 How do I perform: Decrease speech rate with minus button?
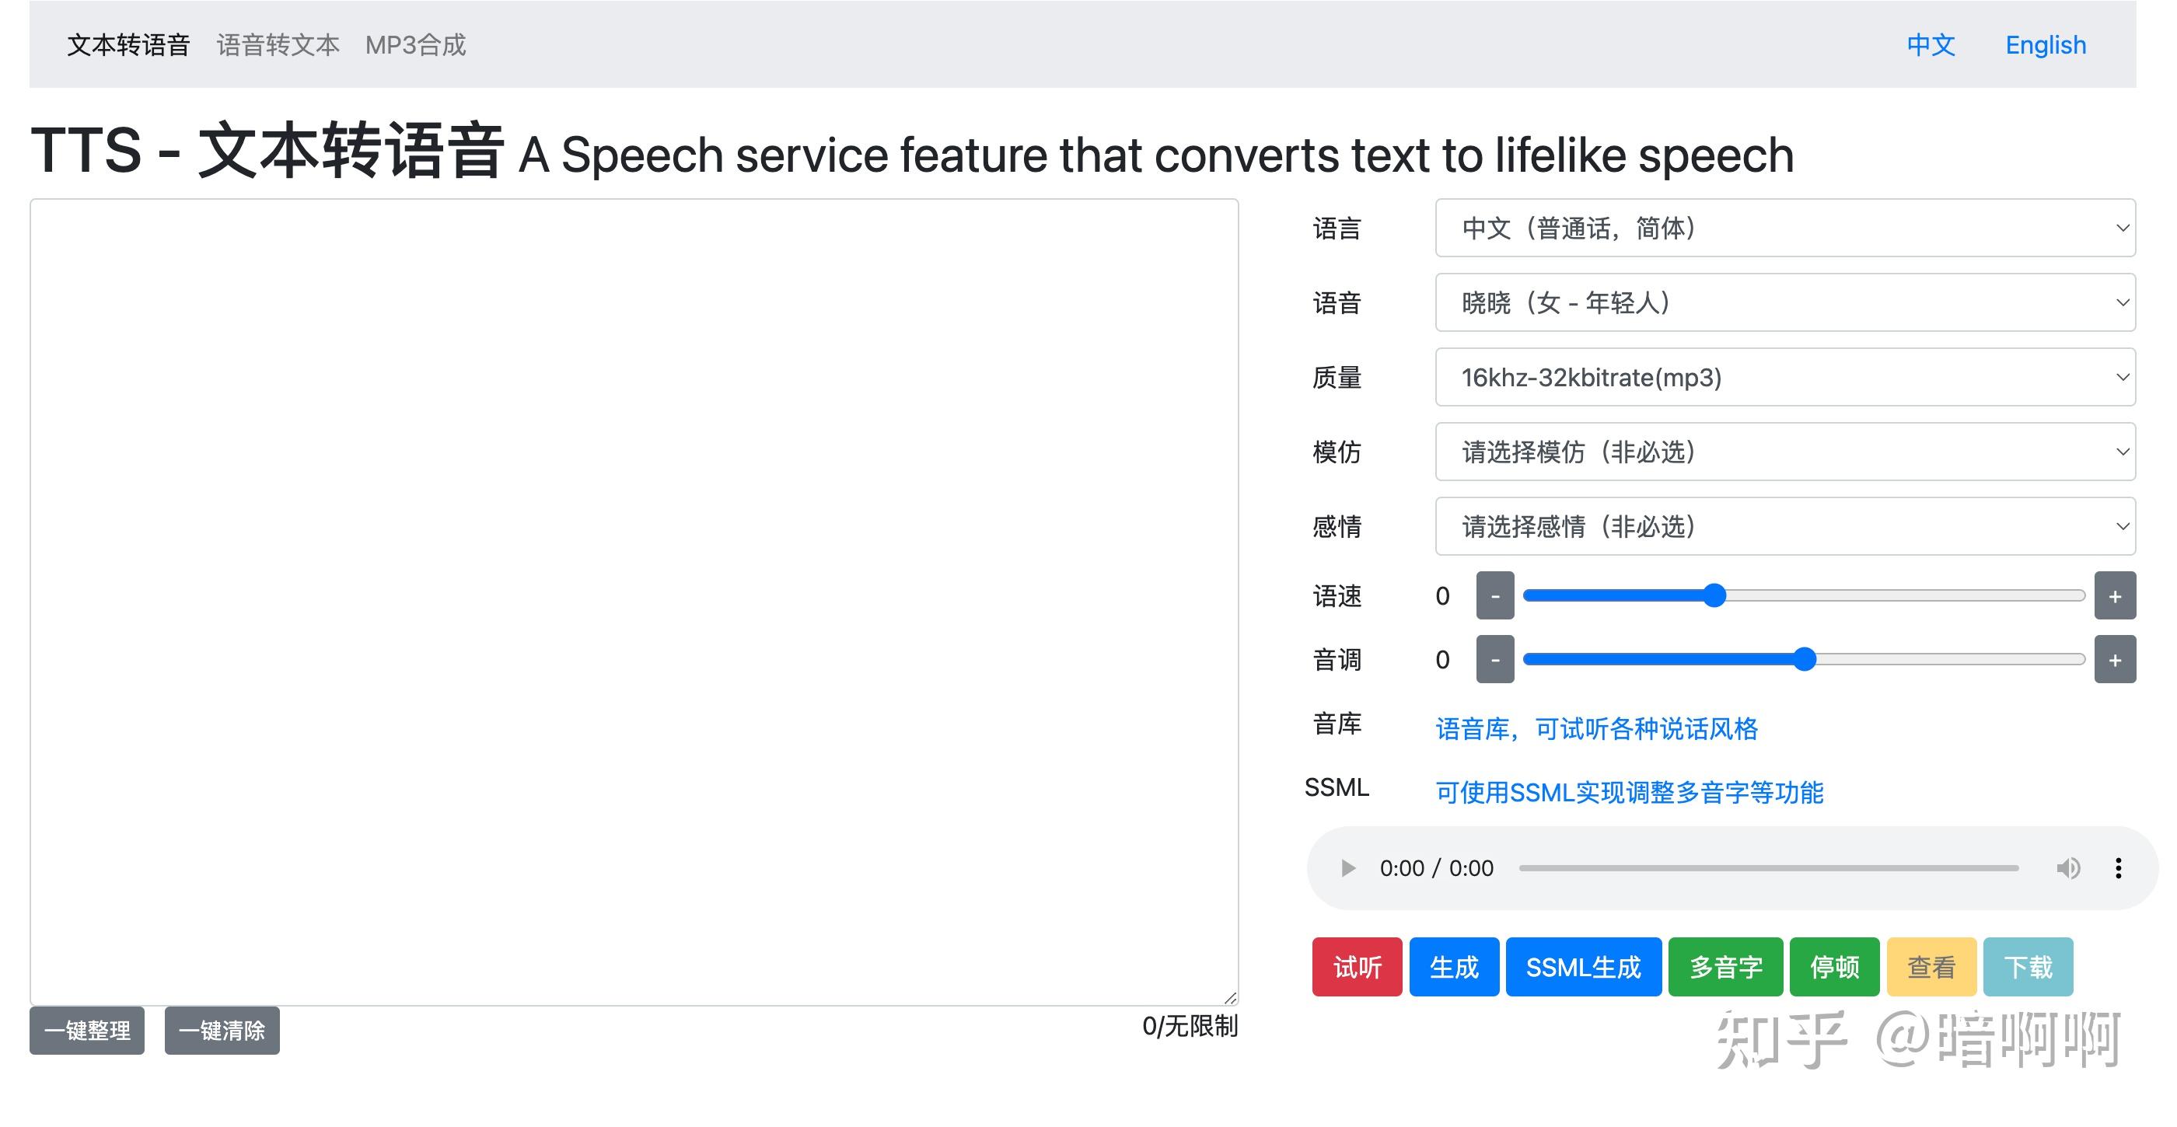click(1494, 596)
